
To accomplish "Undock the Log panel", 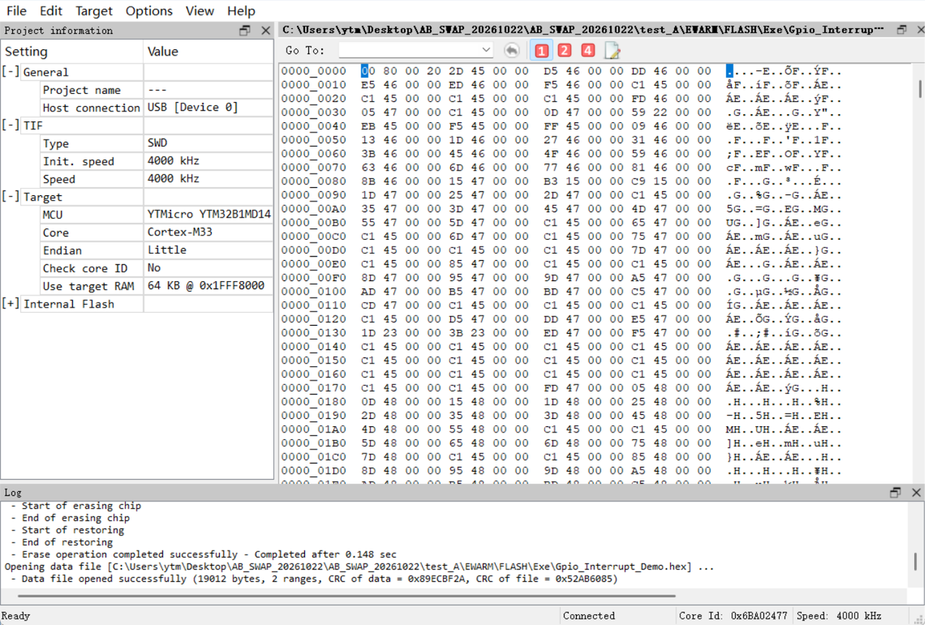I will [x=895, y=492].
